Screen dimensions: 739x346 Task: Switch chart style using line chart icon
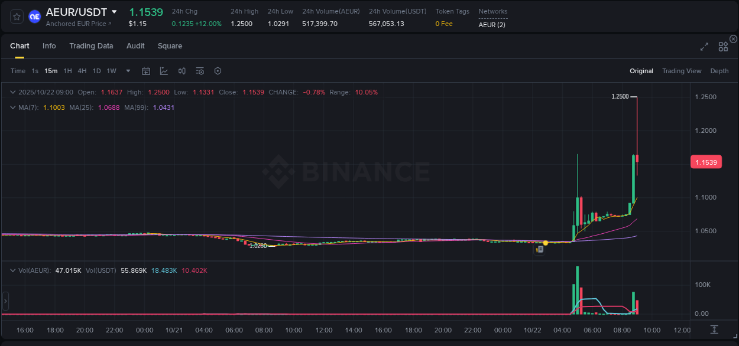tap(164, 71)
